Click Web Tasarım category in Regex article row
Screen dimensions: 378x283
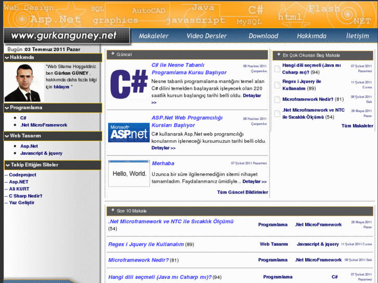[273, 244]
